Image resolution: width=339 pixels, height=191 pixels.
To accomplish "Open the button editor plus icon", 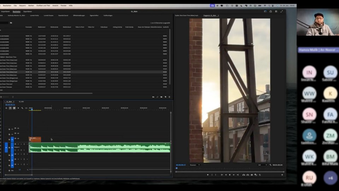I will (x=282, y=175).
